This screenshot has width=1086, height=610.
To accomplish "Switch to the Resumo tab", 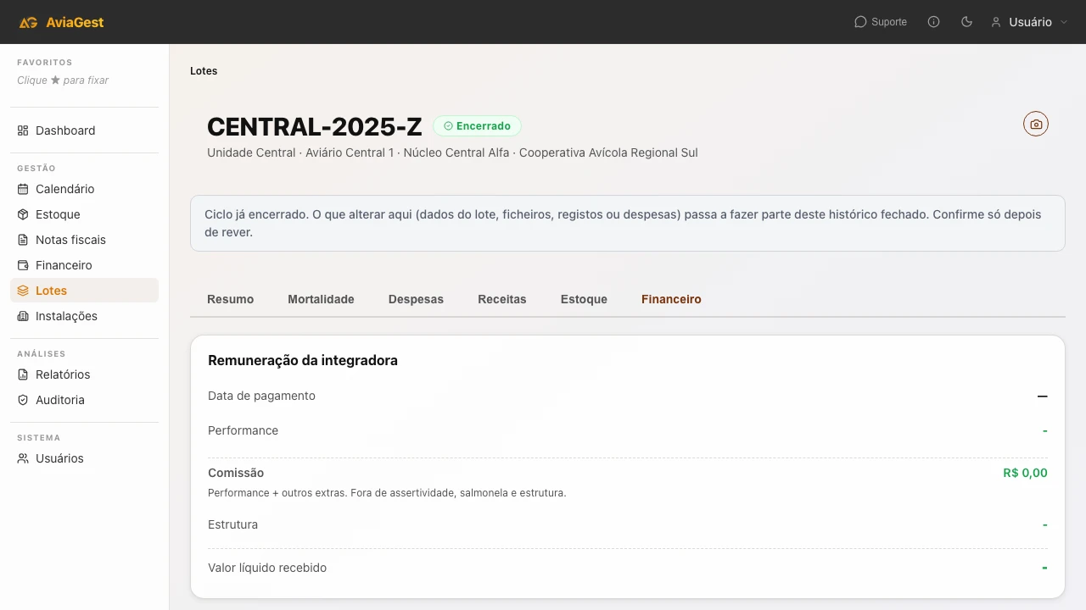I will tap(231, 299).
